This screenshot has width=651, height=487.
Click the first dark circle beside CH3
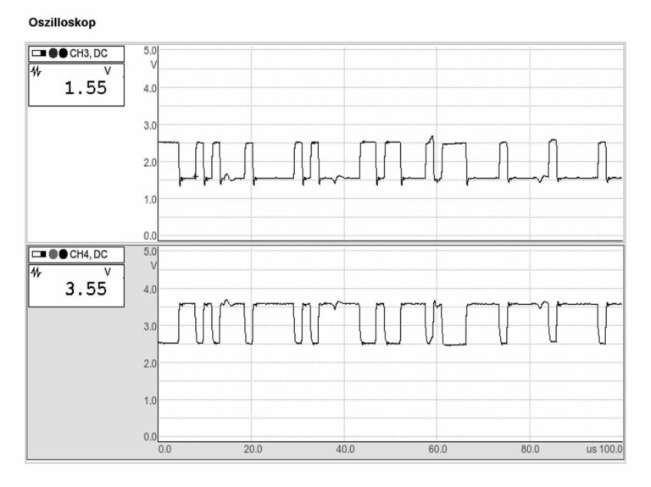53,53
